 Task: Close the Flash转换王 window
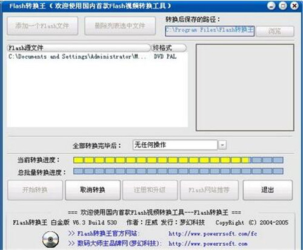295,5
